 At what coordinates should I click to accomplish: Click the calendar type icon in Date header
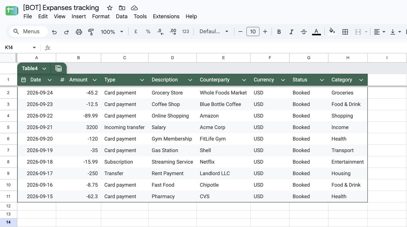pyautogui.click(x=23, y=80)
